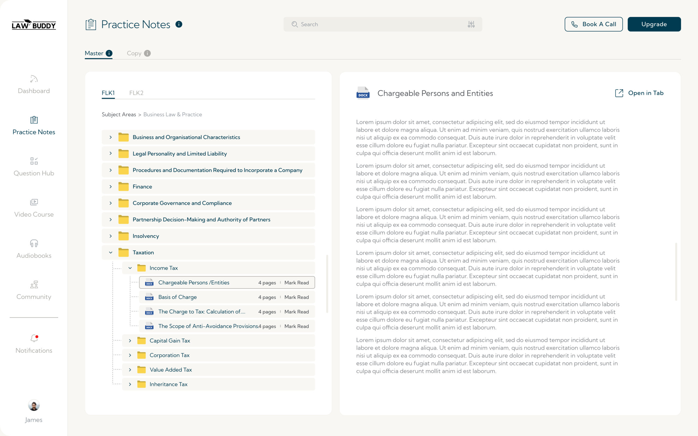Mark Chargeable Persons /Entities as read
Image resolution: width=698 pixels, height=436 pixels.
coord(296,283)
